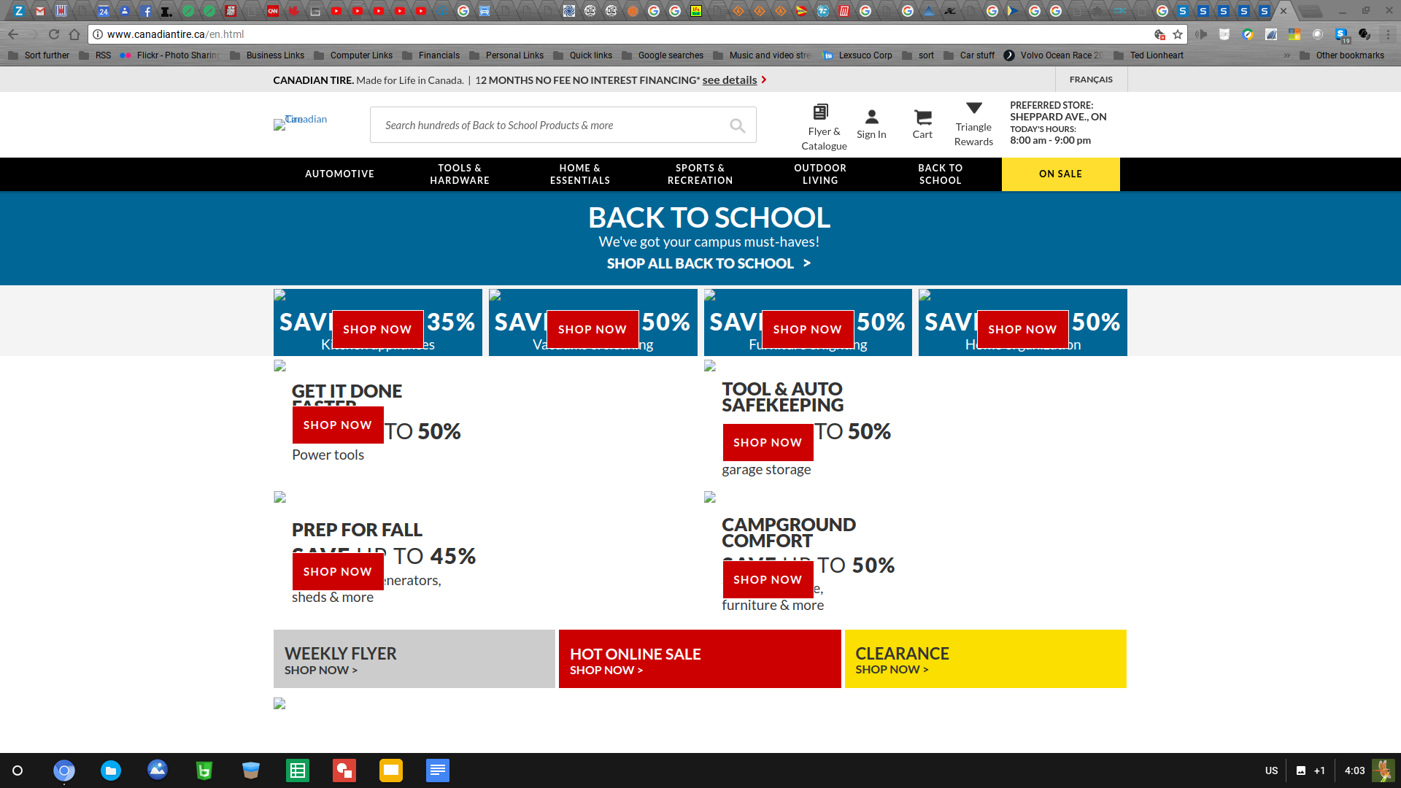Go to browser home icon
Viewport: 1401px width, 788px height.
coord(74,34)
